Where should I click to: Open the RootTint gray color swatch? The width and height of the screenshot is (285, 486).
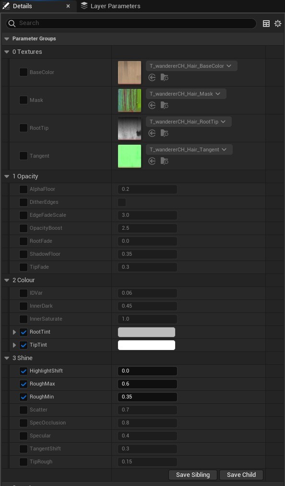pyautogui.click(x=146, y=332)
